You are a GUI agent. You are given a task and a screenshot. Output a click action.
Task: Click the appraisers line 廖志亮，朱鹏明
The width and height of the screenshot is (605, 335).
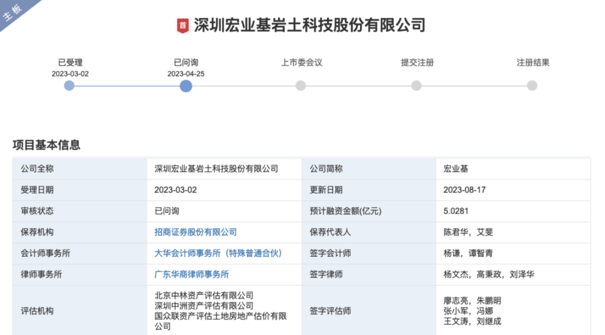[472, 301]
